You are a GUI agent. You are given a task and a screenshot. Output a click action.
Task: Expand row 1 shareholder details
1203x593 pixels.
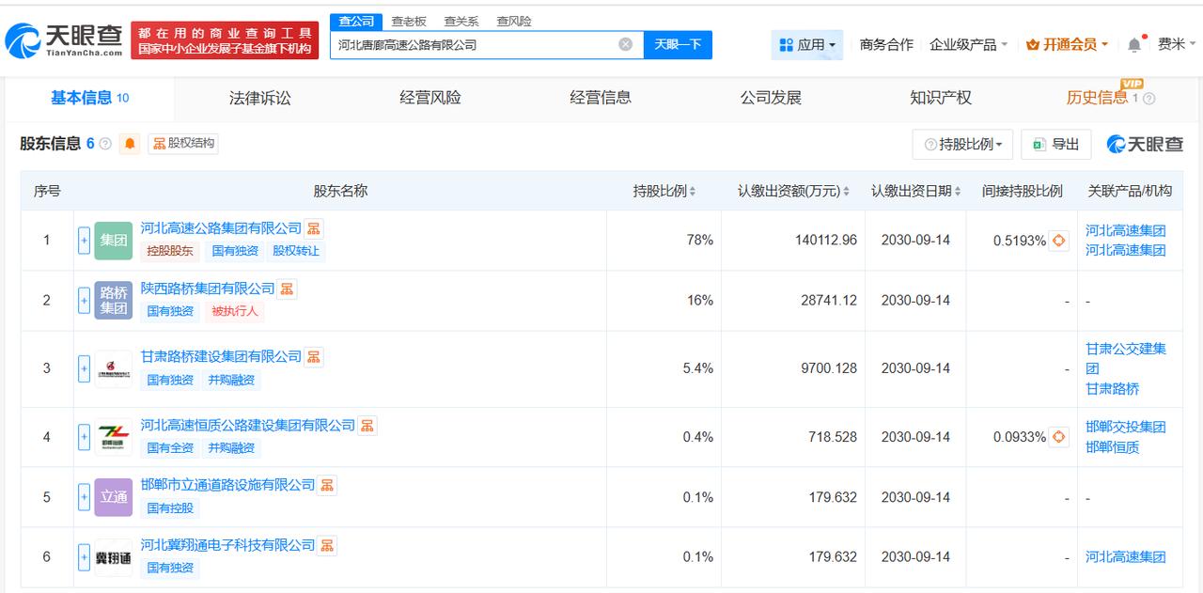(x=84, y=241)
